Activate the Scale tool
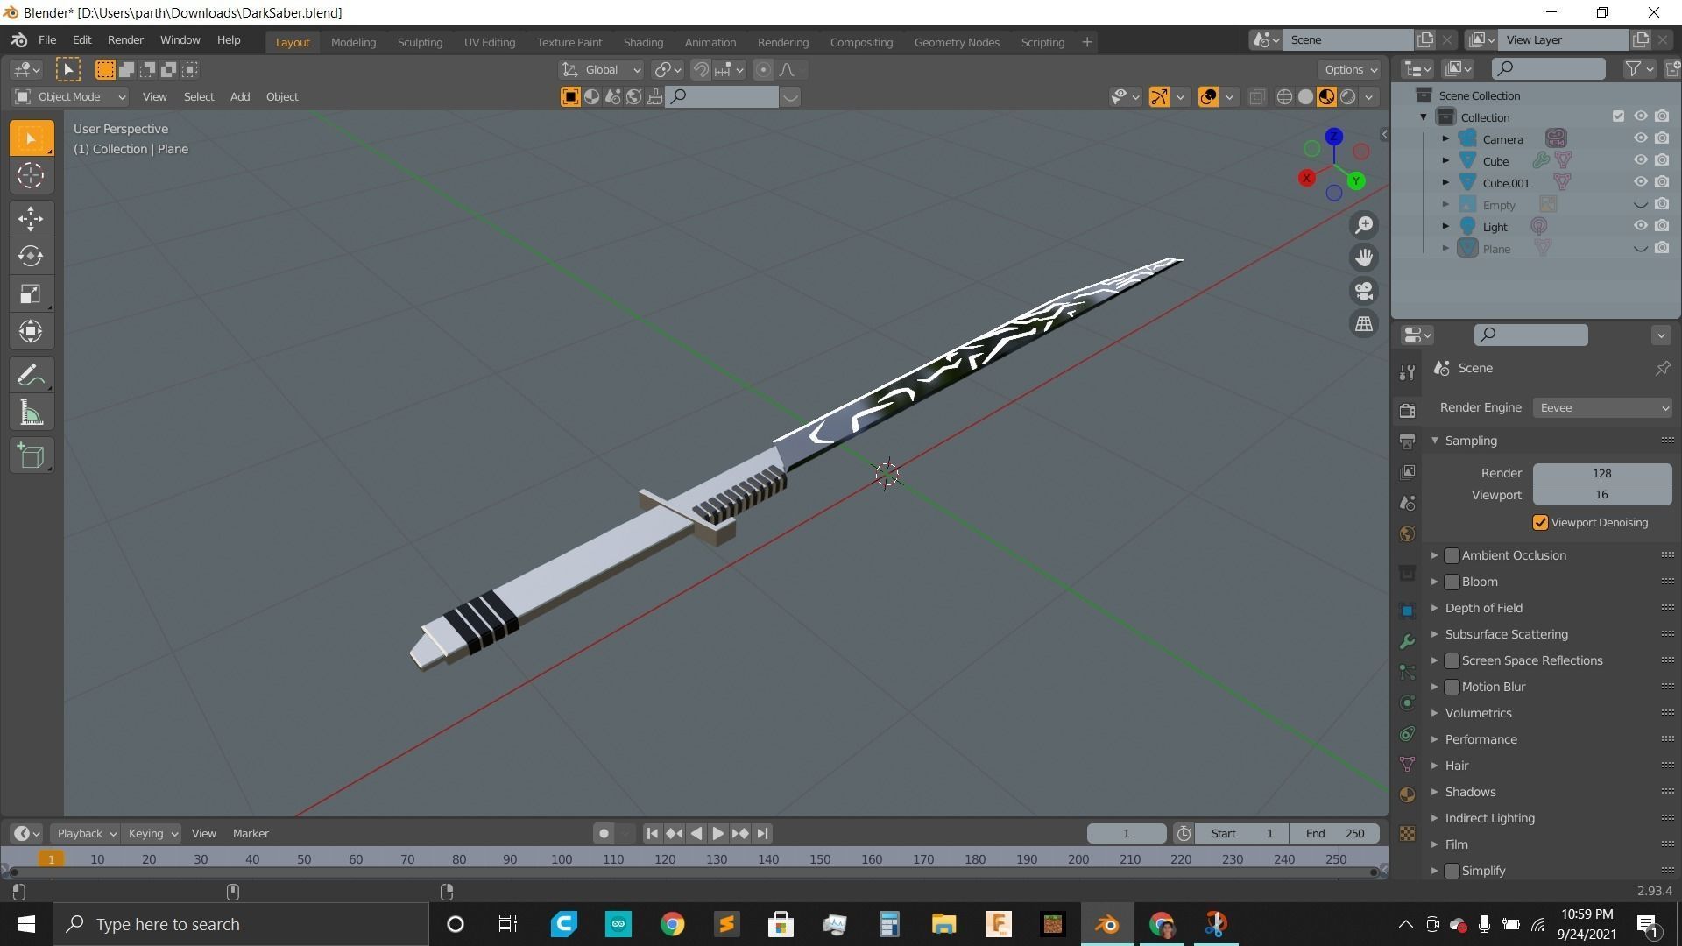Image resolution: width=1682 pixels, height=946 pixels. tap(31, 293)
